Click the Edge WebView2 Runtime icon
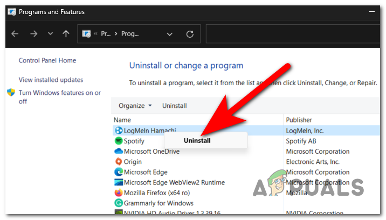 pyautogui.click(x=119, y=182)
